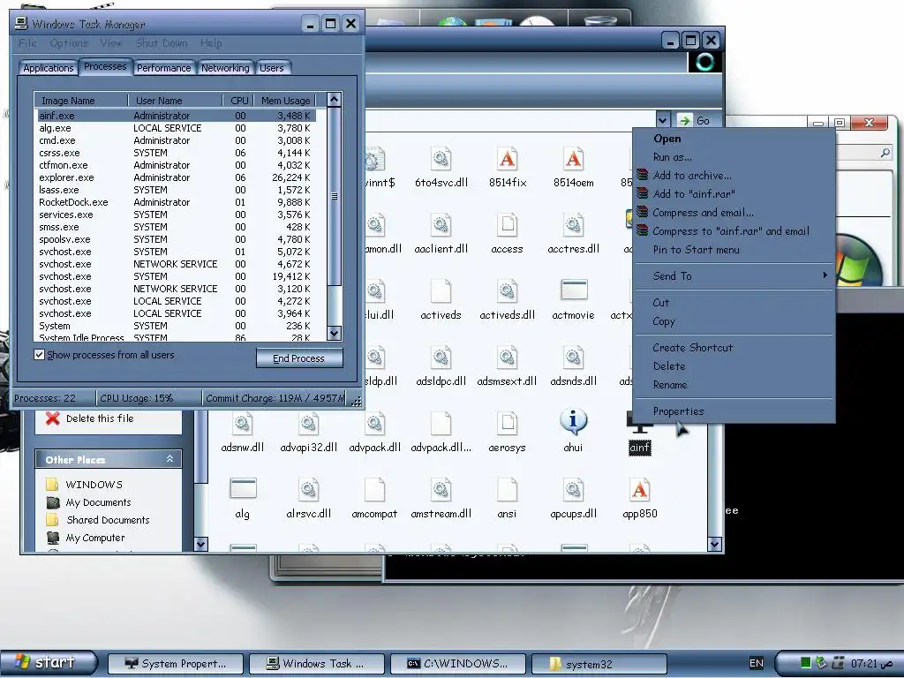The image size is (904, 678).
Task: Choose Add to "ainf.rar" option
Action: pyautogui.click(x=734, y=194)
